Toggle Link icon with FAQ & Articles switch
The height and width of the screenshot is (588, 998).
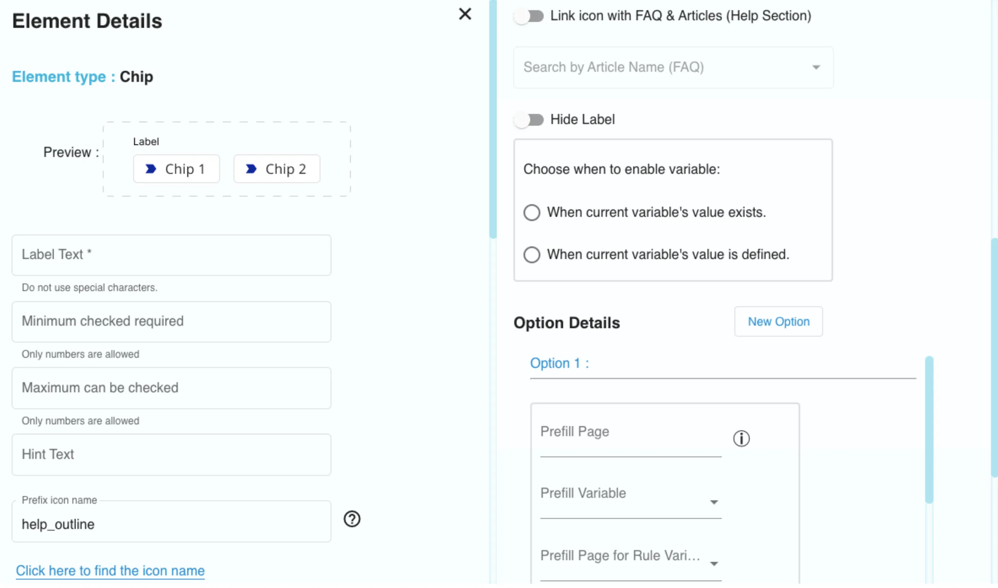click(529, 16)
